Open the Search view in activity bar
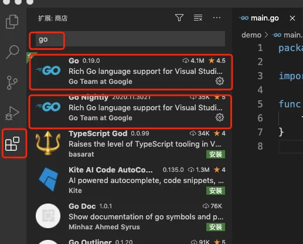303x244 pixels. tap(12, 52)
